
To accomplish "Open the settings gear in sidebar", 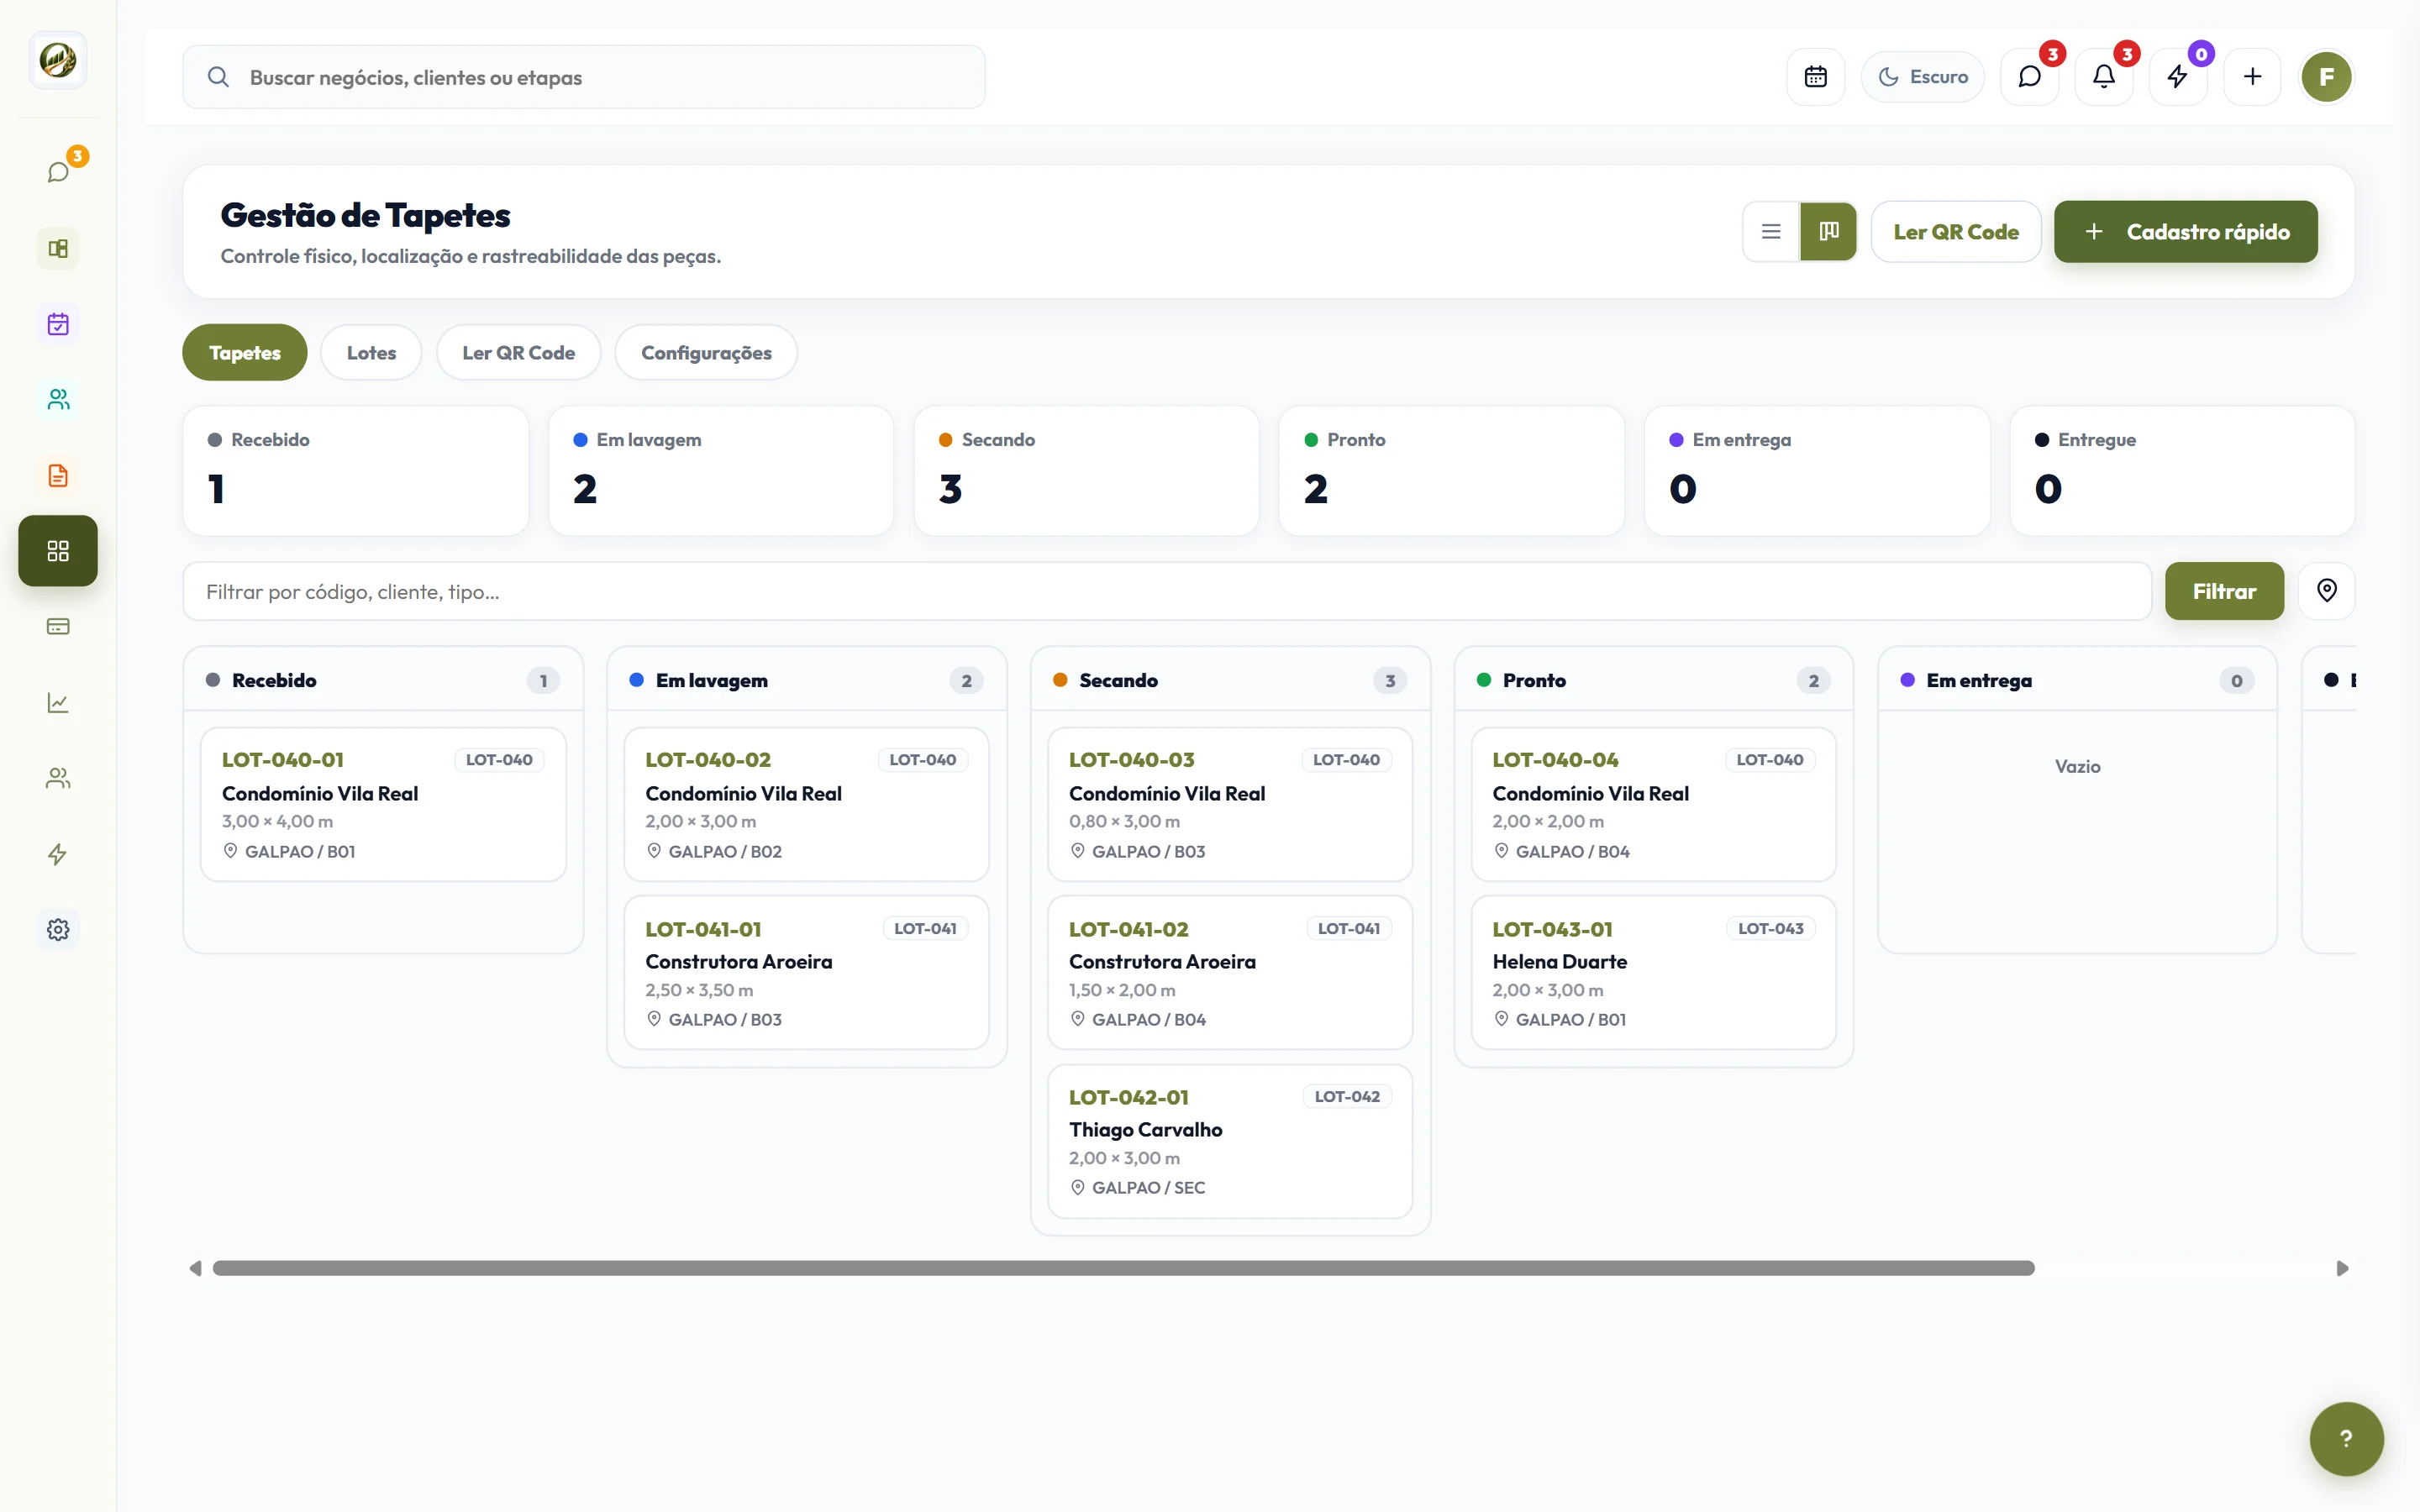I will (58, 929).
